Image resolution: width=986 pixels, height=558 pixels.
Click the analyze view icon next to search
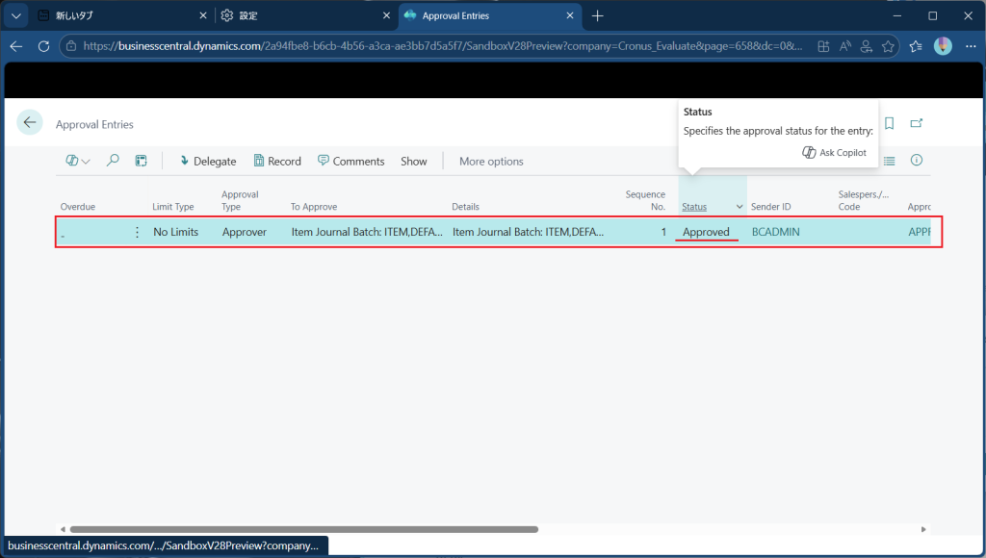(141, 161)
